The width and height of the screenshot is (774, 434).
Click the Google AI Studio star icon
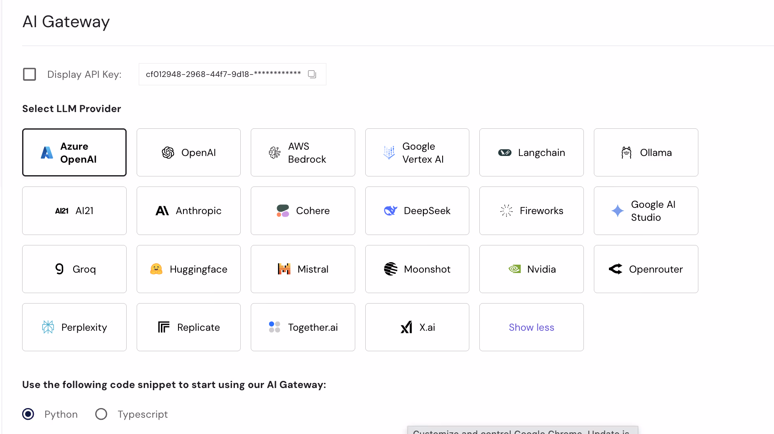tap(618, 211)
